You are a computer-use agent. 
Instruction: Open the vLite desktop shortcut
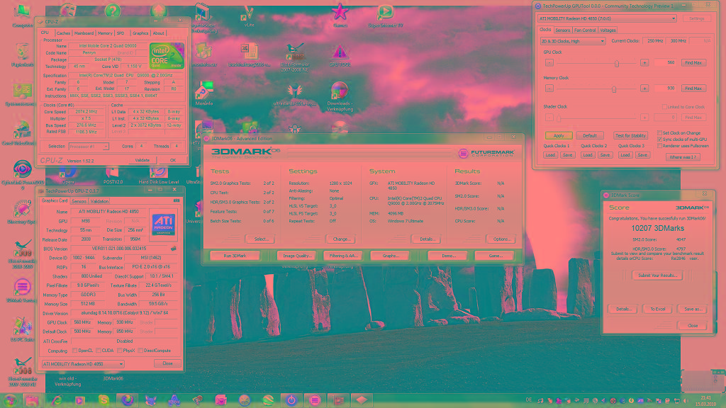click(x=249, y=16)
